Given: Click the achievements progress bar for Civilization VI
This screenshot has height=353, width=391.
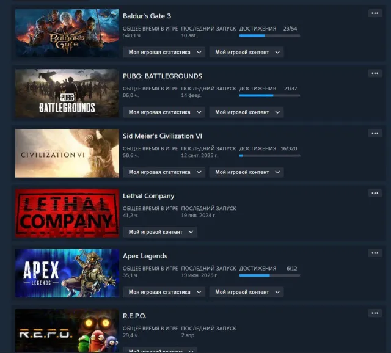Looking at the screenshot, I should [269, 156].
